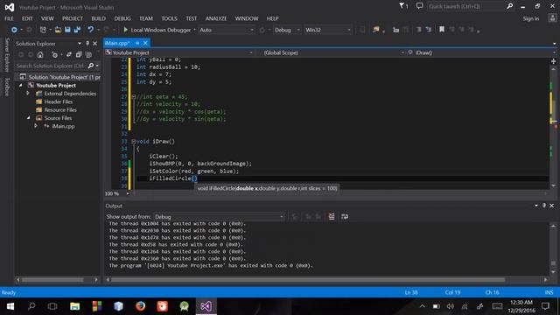
Task: Toggle a bookmark with the bookmark icon
Action: pyautogui.click(x=442, y=30)
